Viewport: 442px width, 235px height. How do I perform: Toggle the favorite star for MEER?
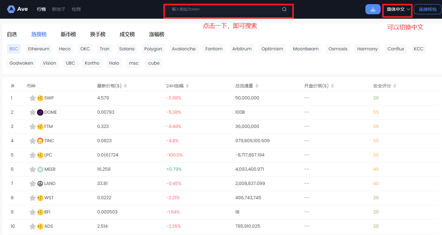pyautogui.click(x=33, y=169)
